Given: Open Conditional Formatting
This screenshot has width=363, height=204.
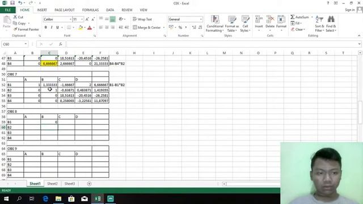Looking at the screenshot, I should pos(214,24).
